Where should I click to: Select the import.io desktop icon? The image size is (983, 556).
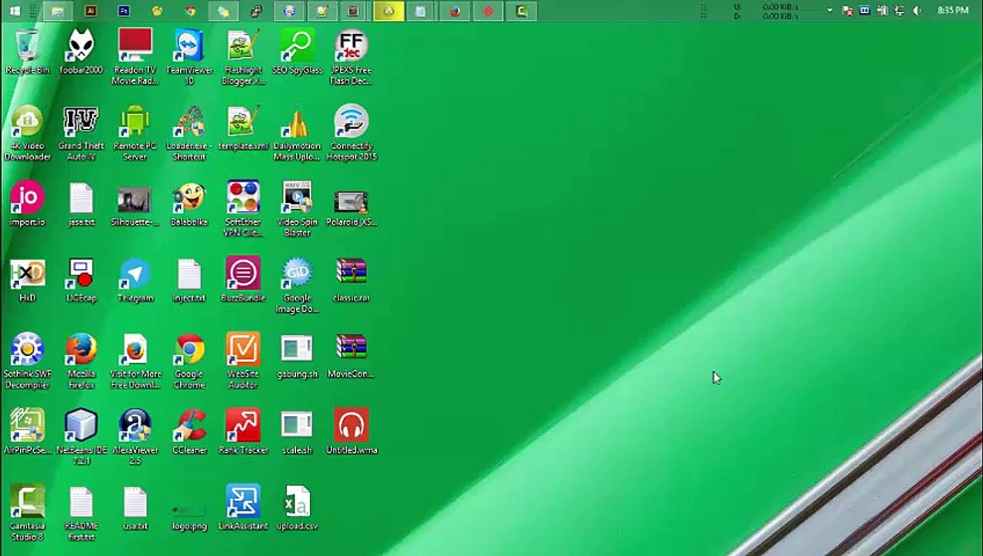coord(27,205)
